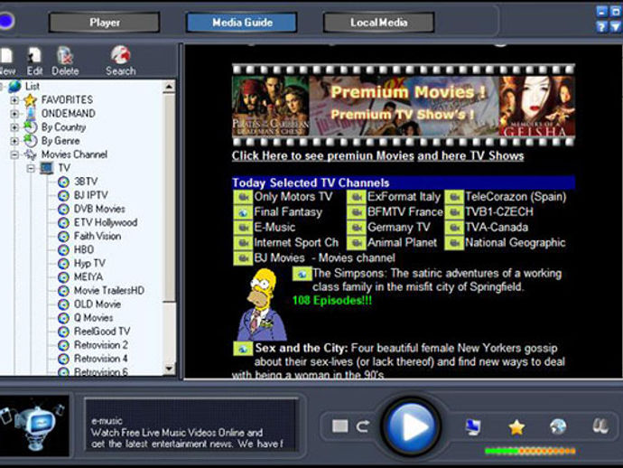
Task: Click the speaker icon at bottom right
Action: click(x=600, y=426)
